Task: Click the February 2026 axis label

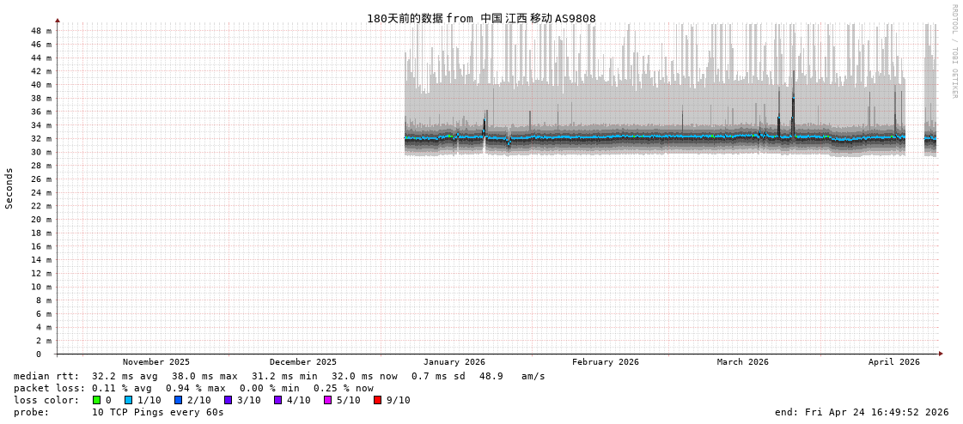Action: [x=606, y=362]
